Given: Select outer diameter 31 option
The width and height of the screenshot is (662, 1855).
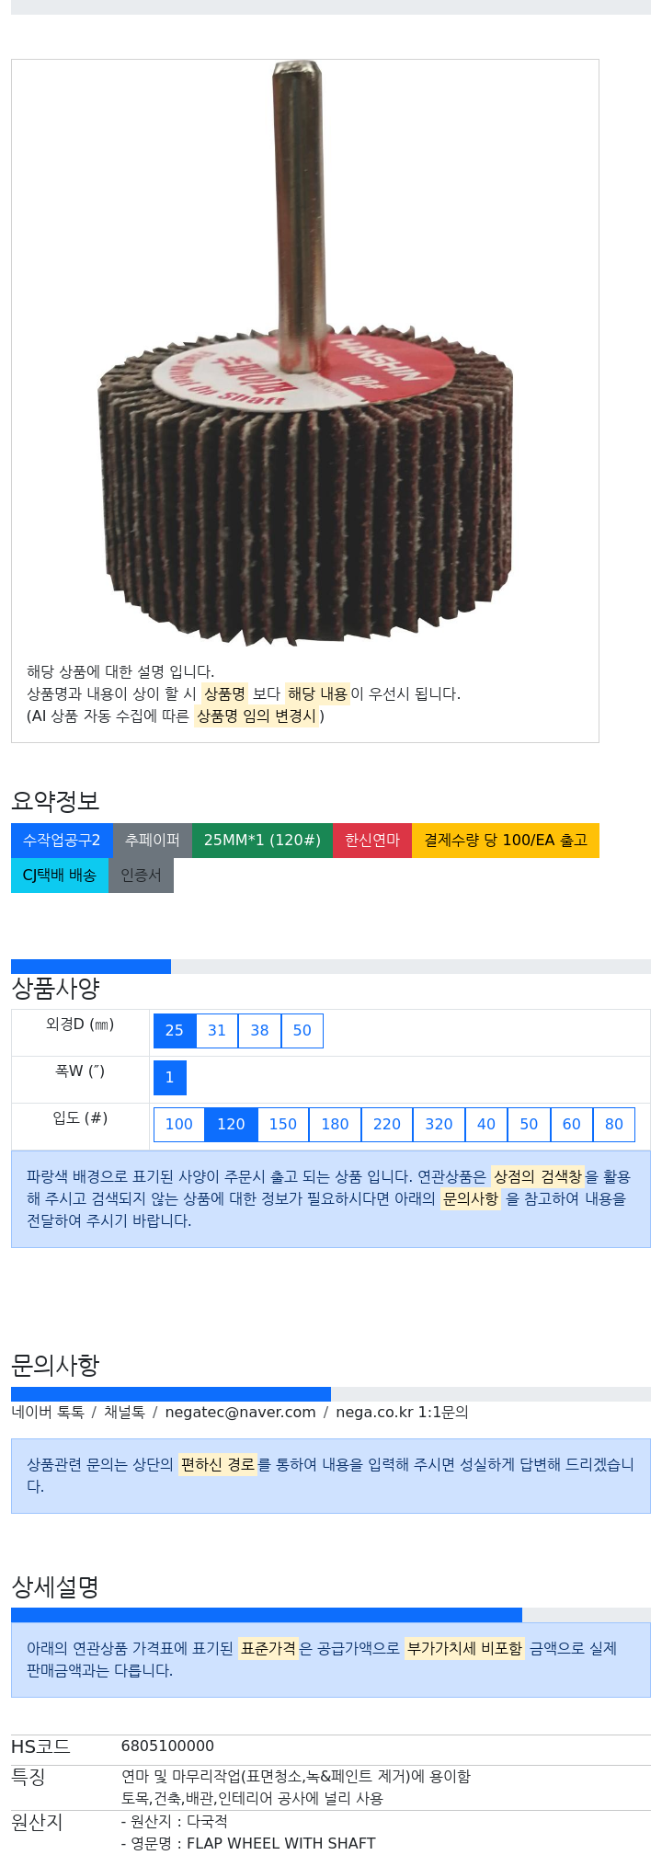Looking at the screenshot, I should click(x=217, y=1031).
